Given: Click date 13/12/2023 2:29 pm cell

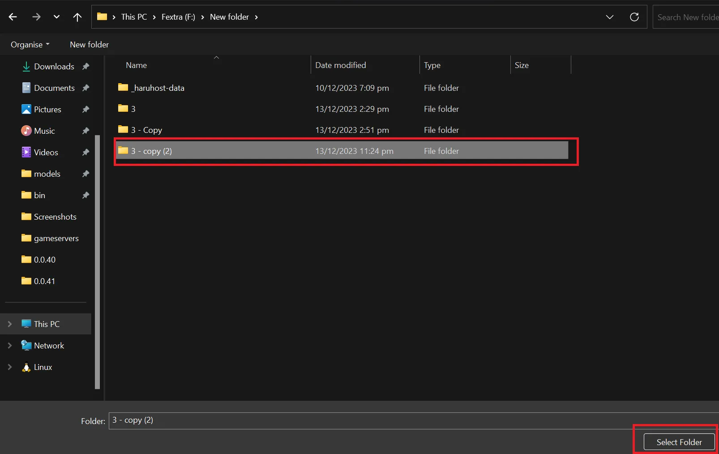Looking at the screenshot, I should pos(352,109).
